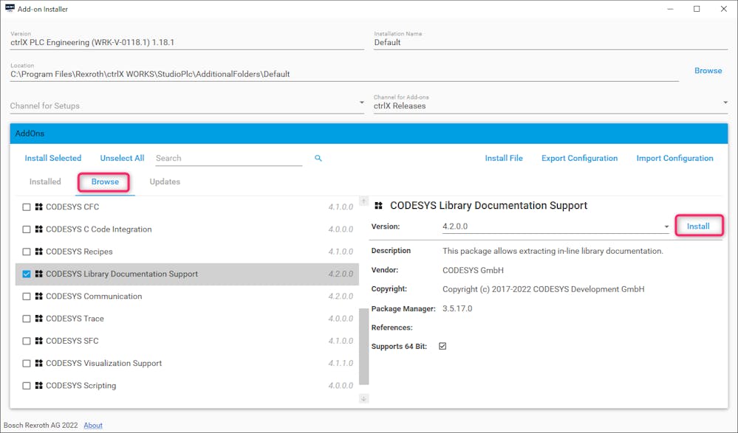Viewport: 738px width, 433px height.
Task: Uncheck CODESYS Library Documentation Support checkbox
Action: tap(27, 274)
